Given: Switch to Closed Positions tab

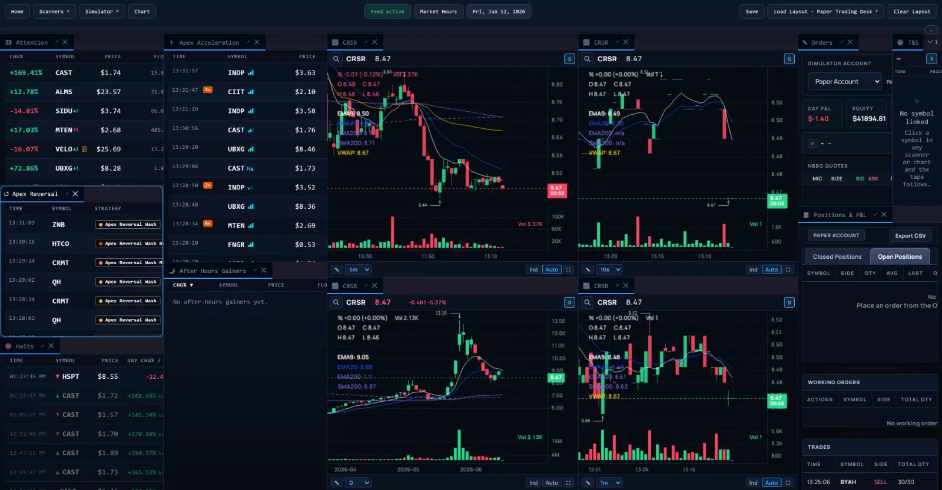Looking at the screenshot, I should point(837,256).
